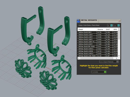Select the Yellow Gold:18KY R... row
The image size is (130, 97).
98,42
